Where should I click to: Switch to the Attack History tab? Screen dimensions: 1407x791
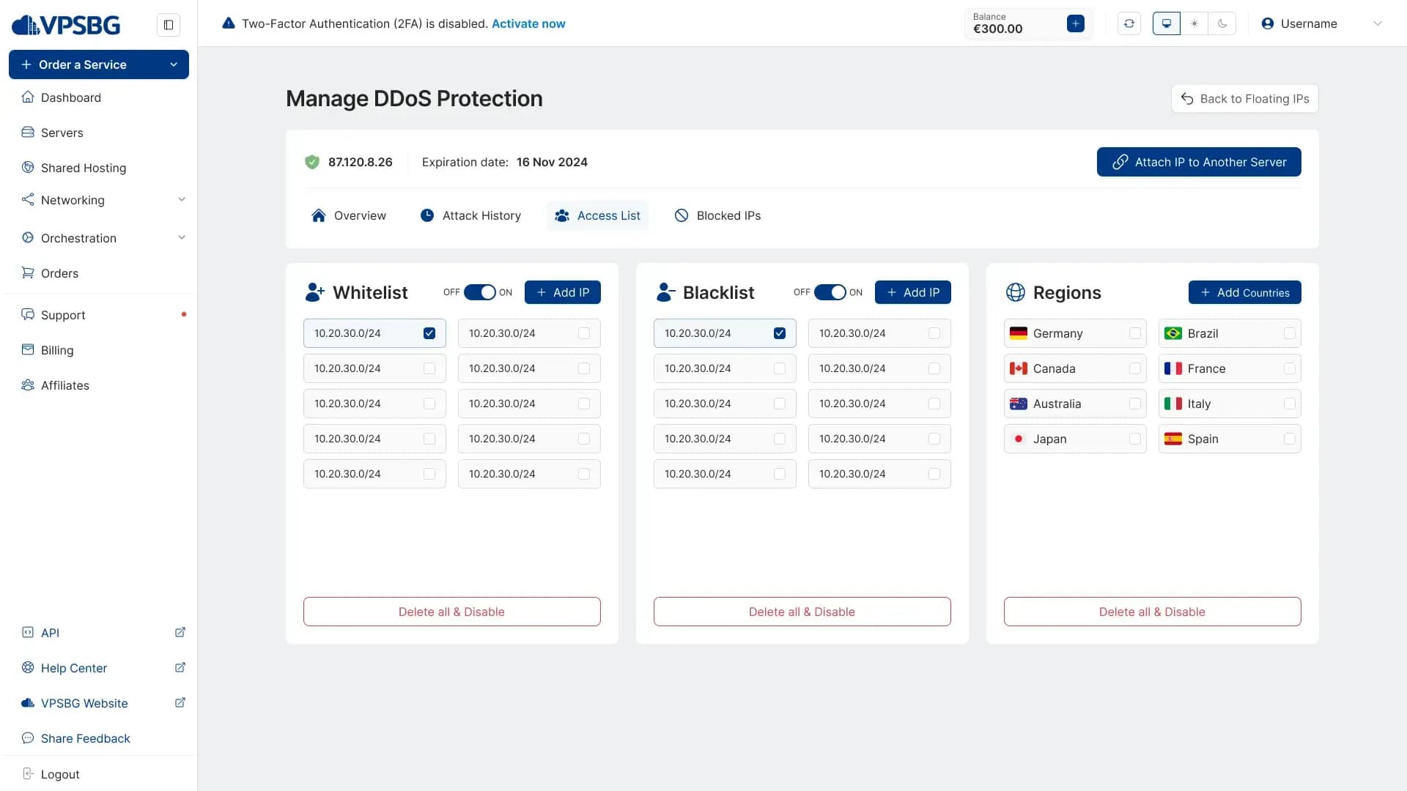click(470, 215)
